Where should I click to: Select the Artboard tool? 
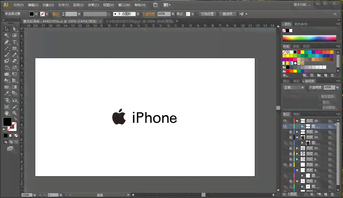pyautogui.click(x=7, y=106)
